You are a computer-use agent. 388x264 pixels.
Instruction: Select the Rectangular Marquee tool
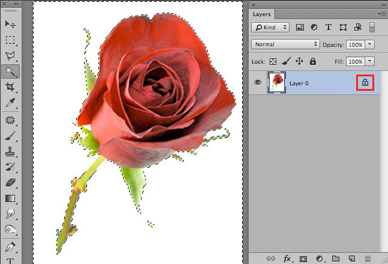point(10,40)
